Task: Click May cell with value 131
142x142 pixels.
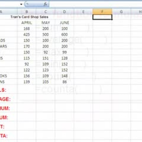Action: pos(45,58)
